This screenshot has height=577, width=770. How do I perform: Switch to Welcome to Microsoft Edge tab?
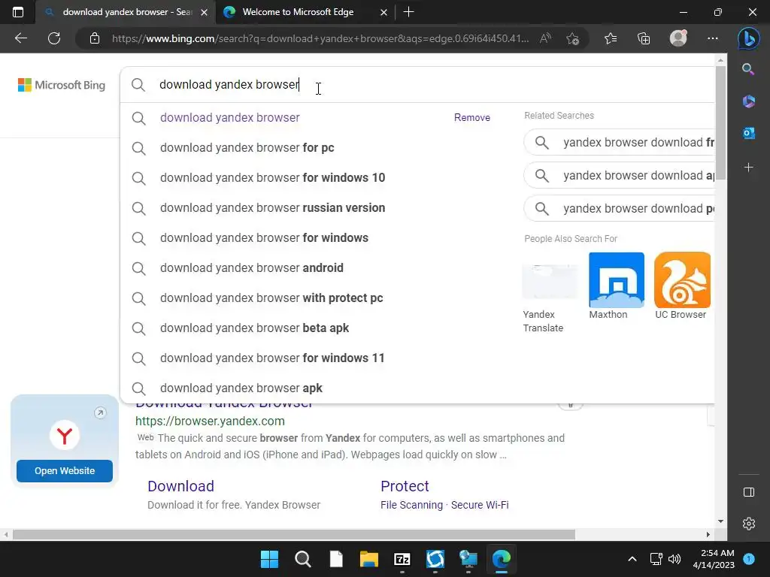(x=305, y=12)
